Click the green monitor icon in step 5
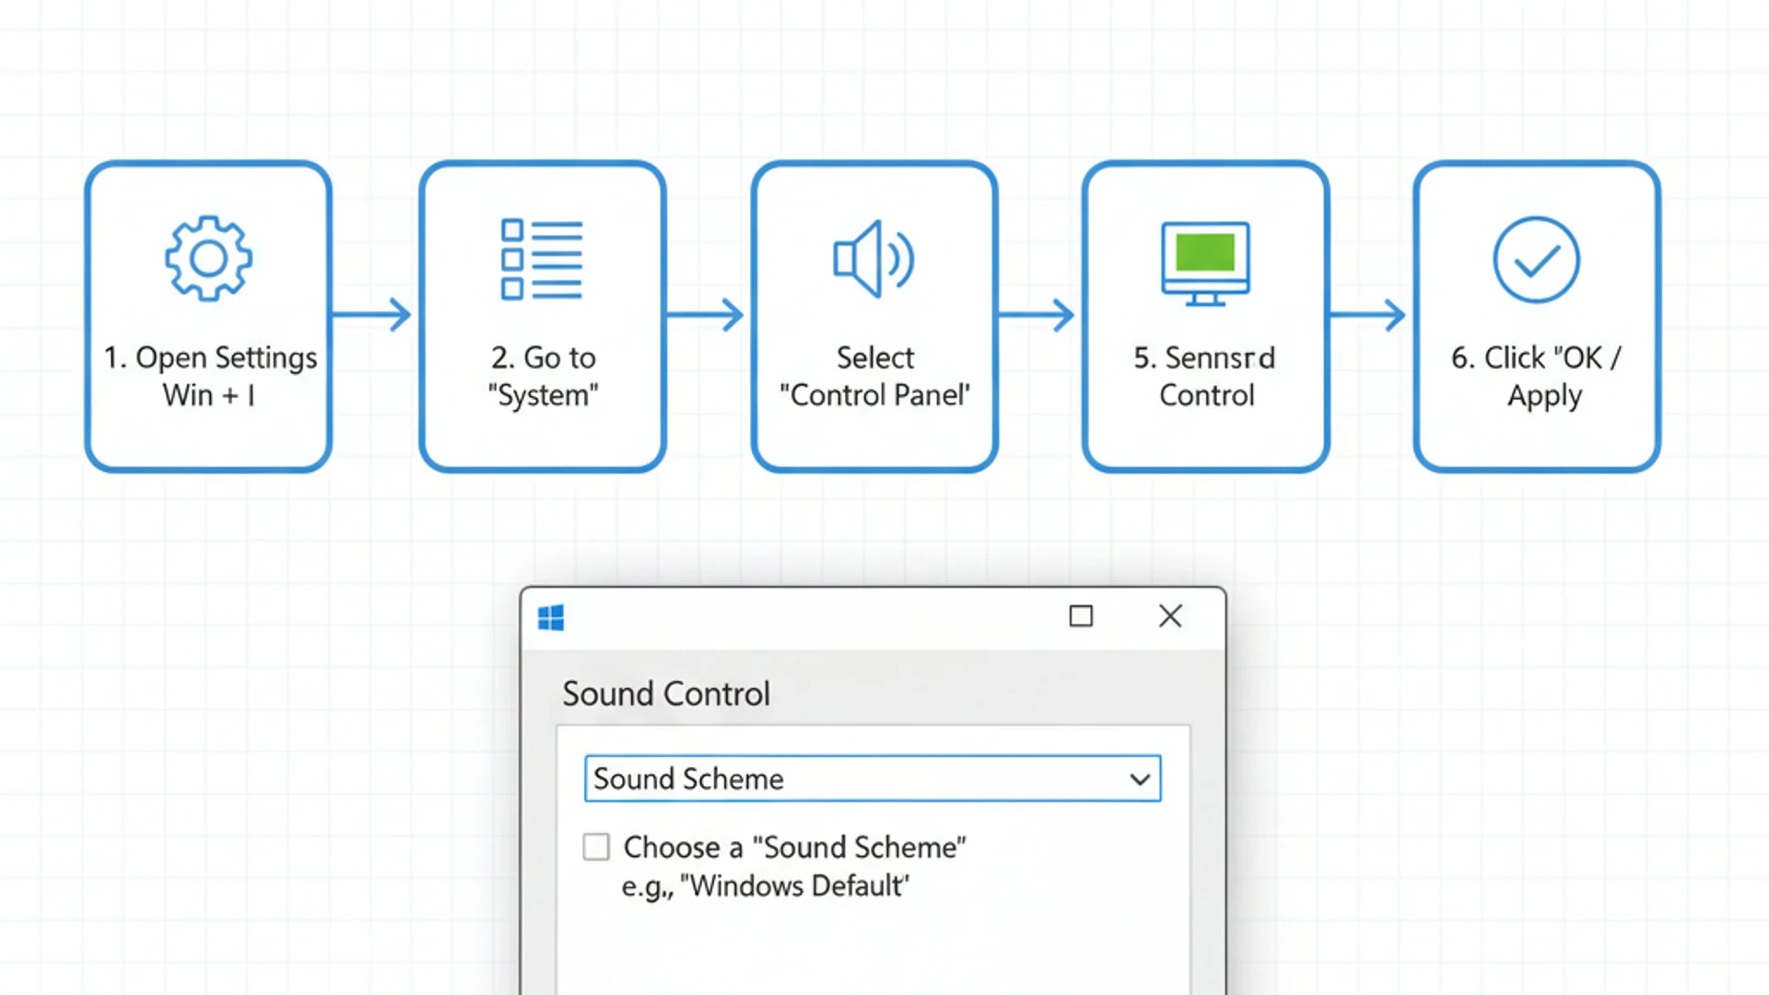The width and height of the screenshot is (1769, 995). point(1205,263)
